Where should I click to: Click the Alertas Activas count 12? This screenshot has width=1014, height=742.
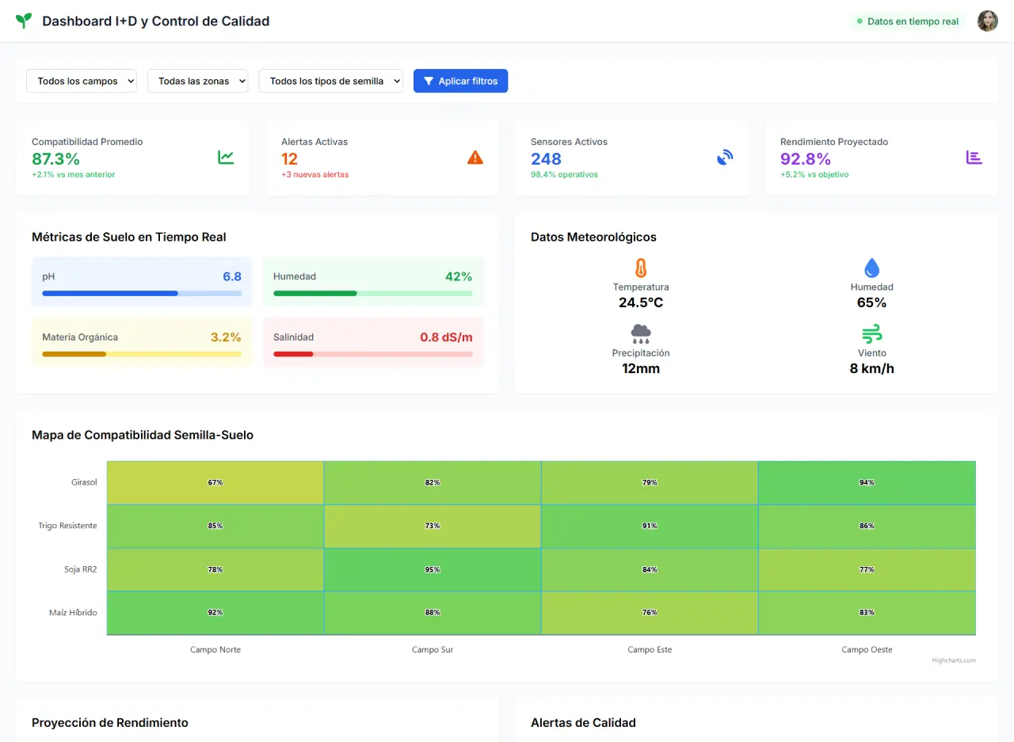point(289,158)
